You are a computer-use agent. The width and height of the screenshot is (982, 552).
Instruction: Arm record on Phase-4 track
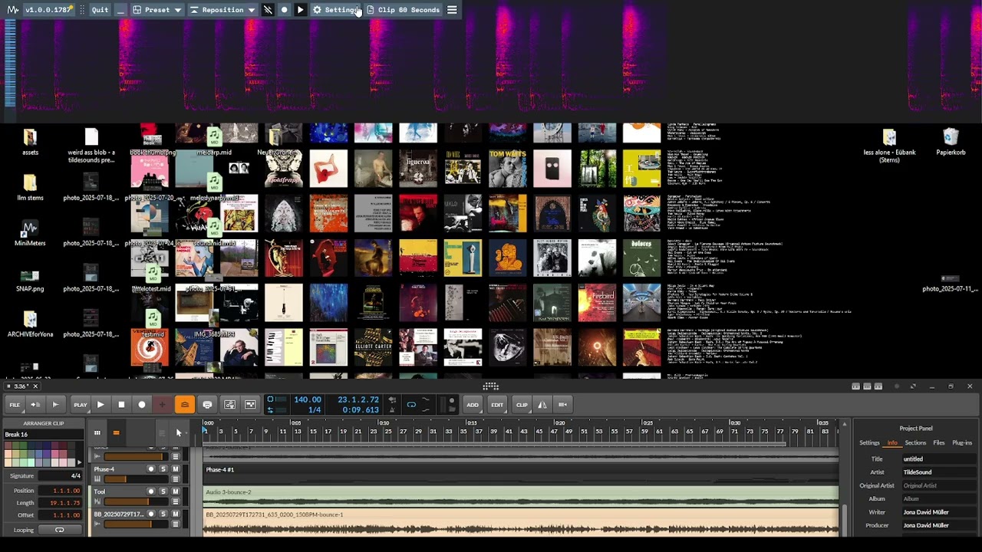pos(150,469)
